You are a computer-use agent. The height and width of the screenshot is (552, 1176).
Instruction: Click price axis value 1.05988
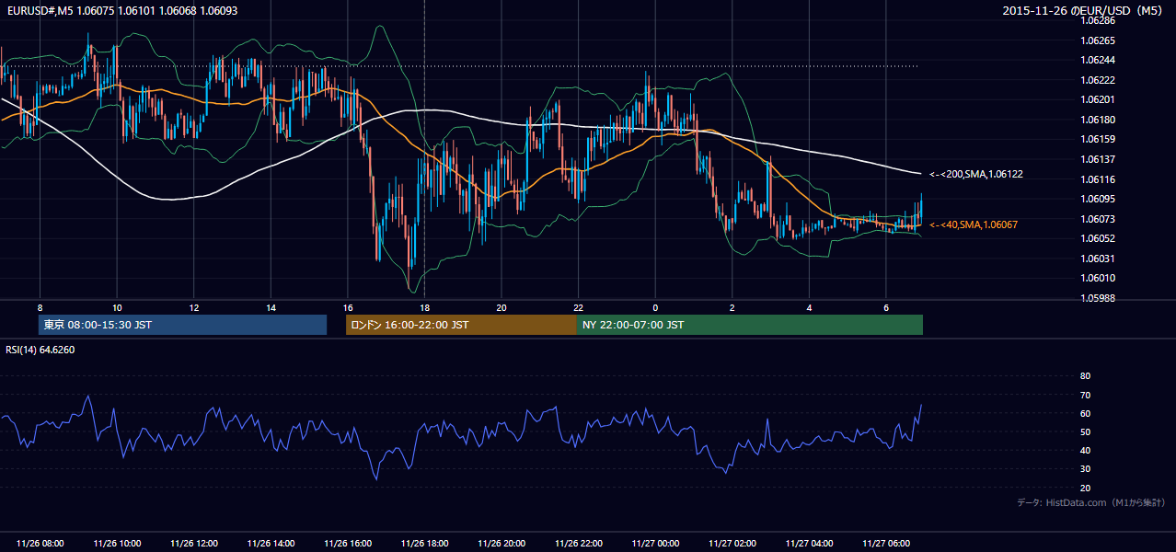[1097, 298]
